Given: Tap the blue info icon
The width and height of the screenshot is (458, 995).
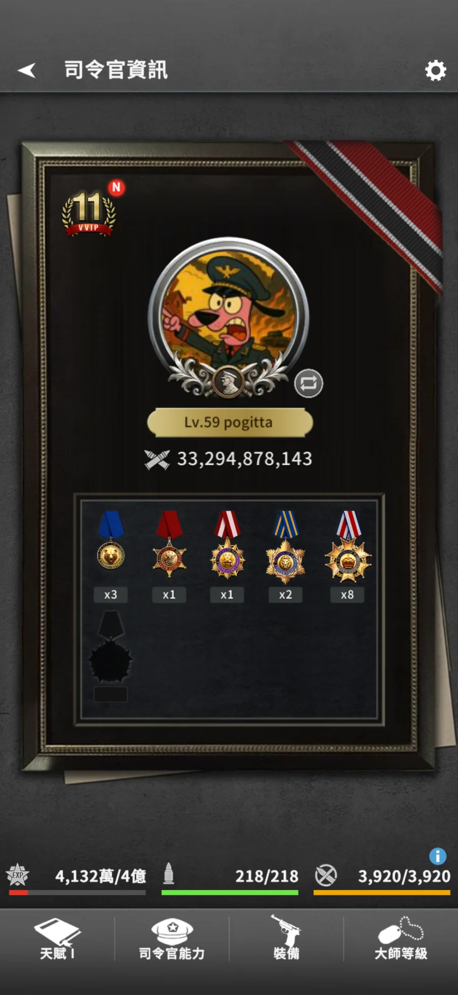Looking at the screenshot, I should 438,856.
